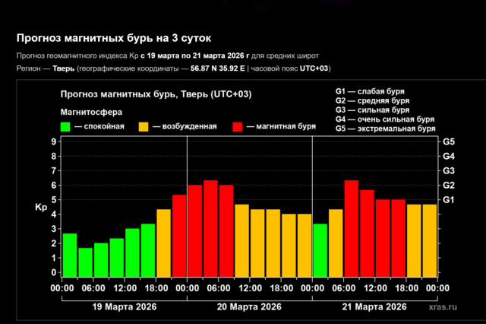Viewport: 486px width, 324px height.
Task: Click the tallest red bar on 20 March
Action: [210, 229]
